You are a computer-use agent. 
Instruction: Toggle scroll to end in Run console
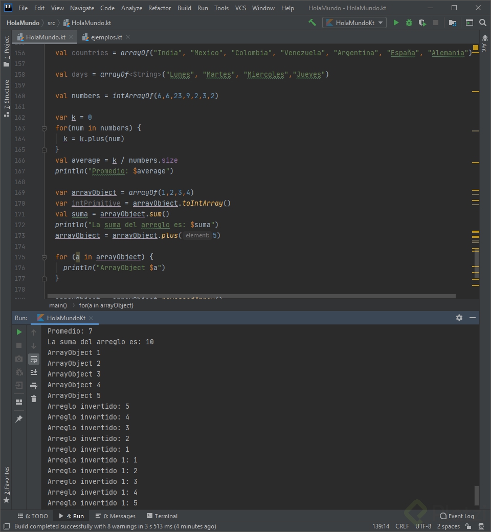click(34, 372)
